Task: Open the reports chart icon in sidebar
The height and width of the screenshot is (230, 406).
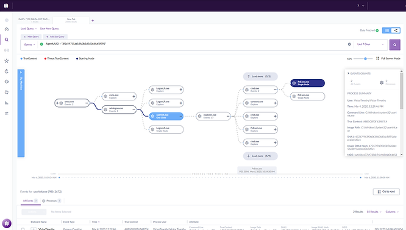Action: click(x=7, y=103)
